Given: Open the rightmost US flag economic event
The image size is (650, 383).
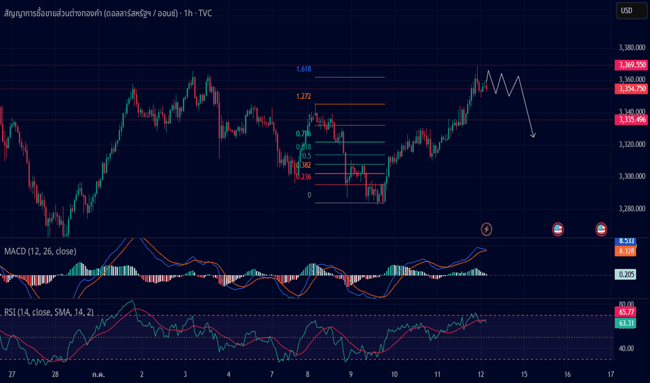Looking at the screenshot, I should 601,229.
